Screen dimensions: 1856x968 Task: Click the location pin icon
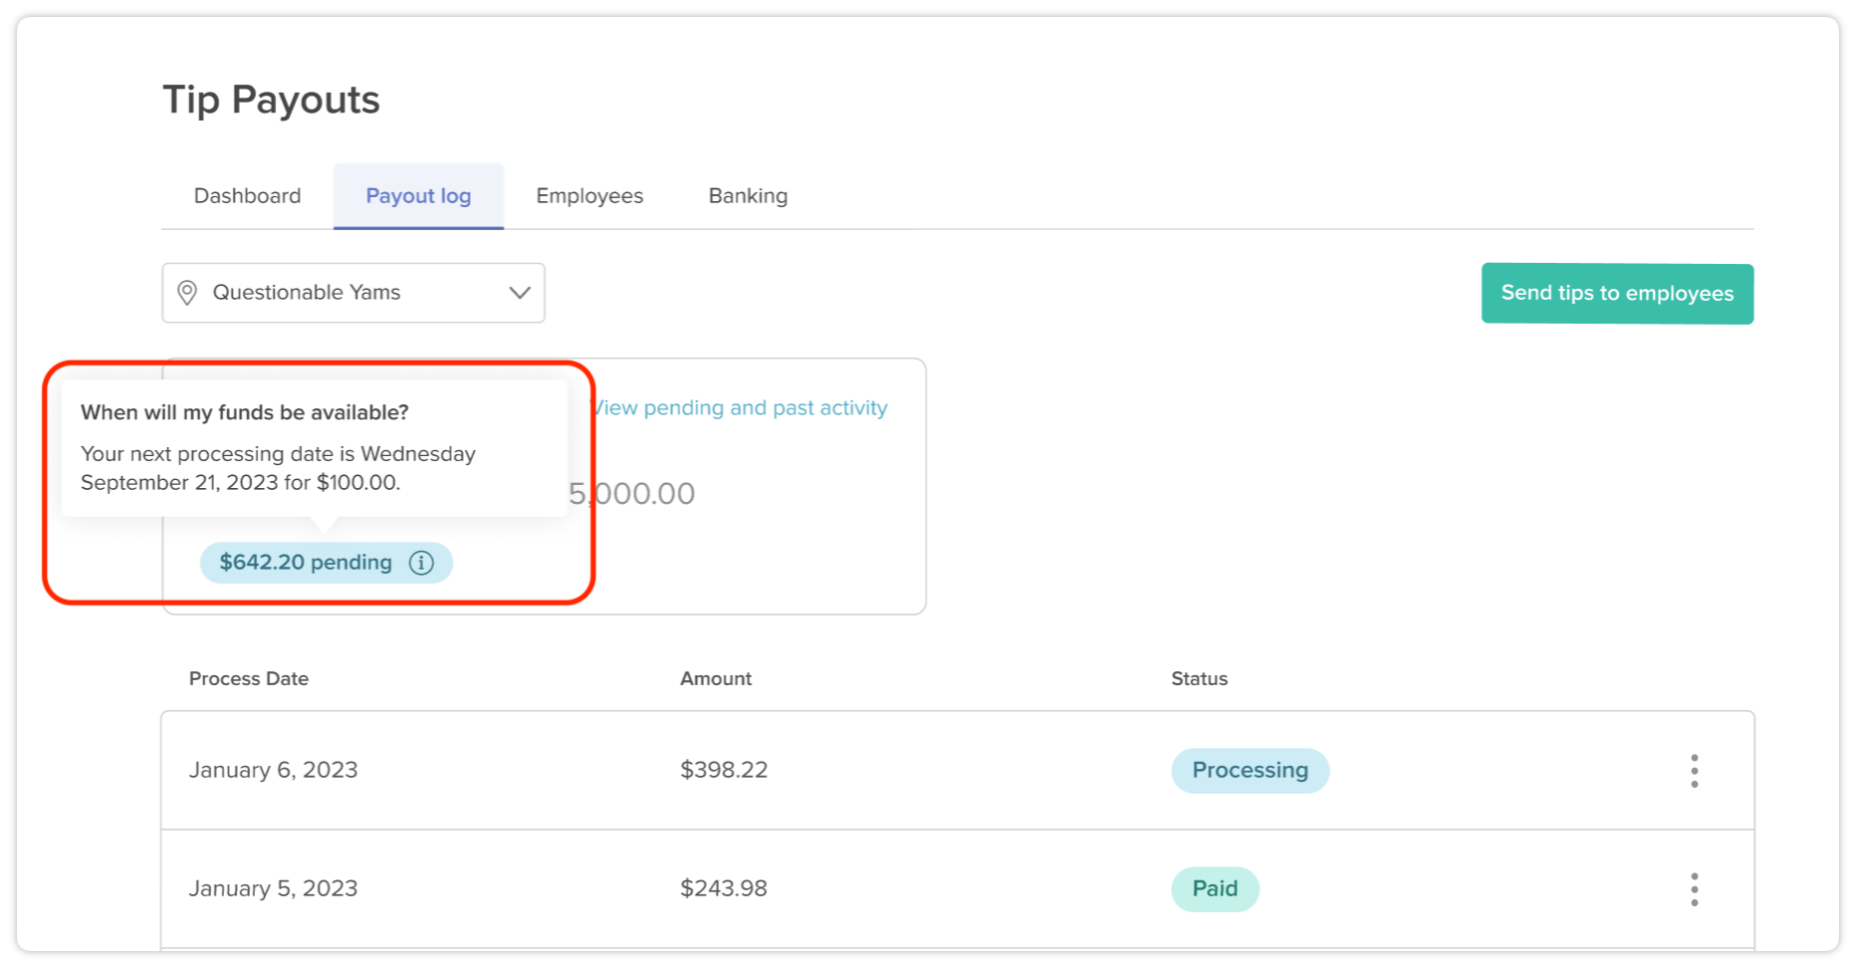(188, 292)
